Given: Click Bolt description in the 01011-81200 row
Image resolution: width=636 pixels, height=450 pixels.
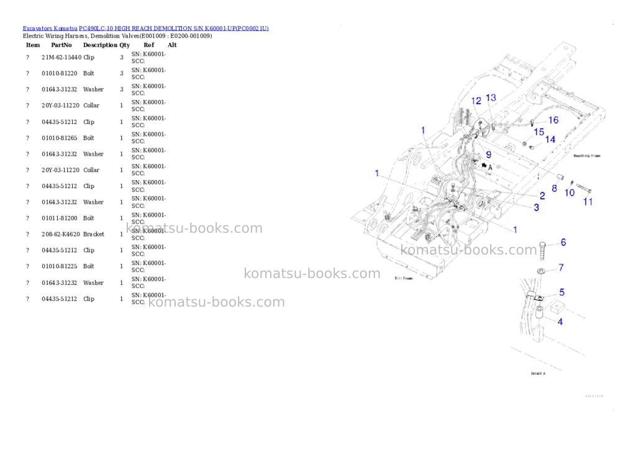Looking at the screenshot, I should tap(88, 218).
